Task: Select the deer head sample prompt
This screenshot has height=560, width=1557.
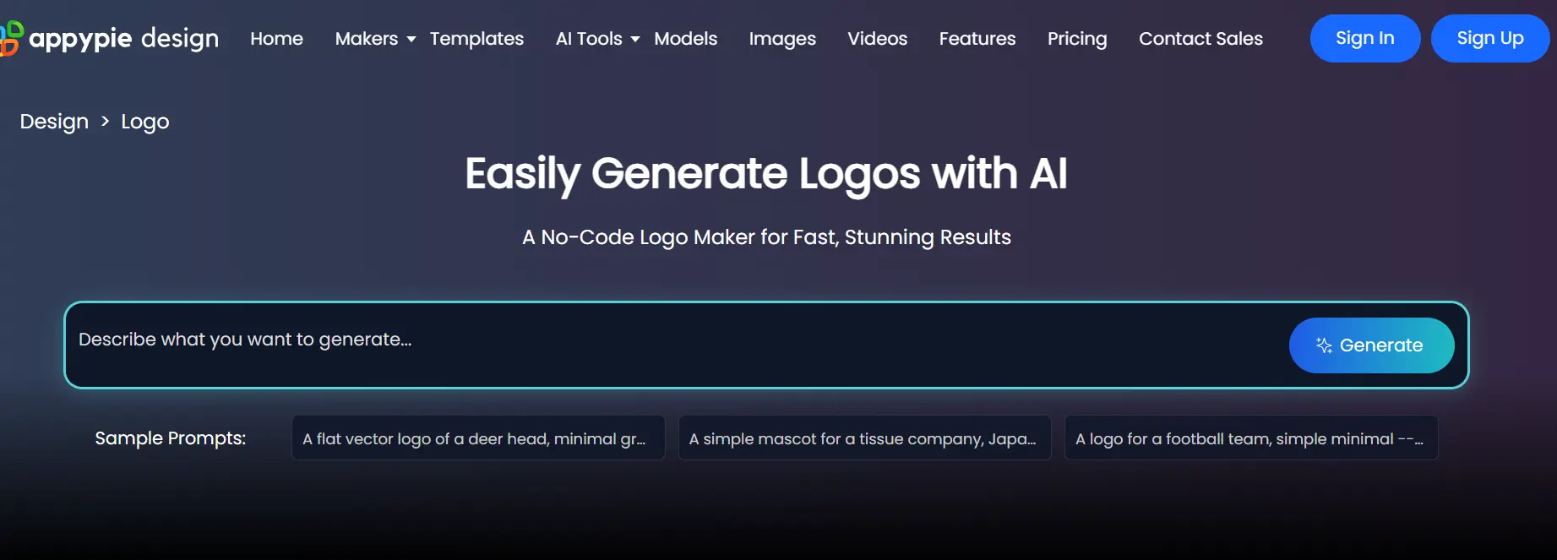Action: pyautogui.click(x=477, y=438)
